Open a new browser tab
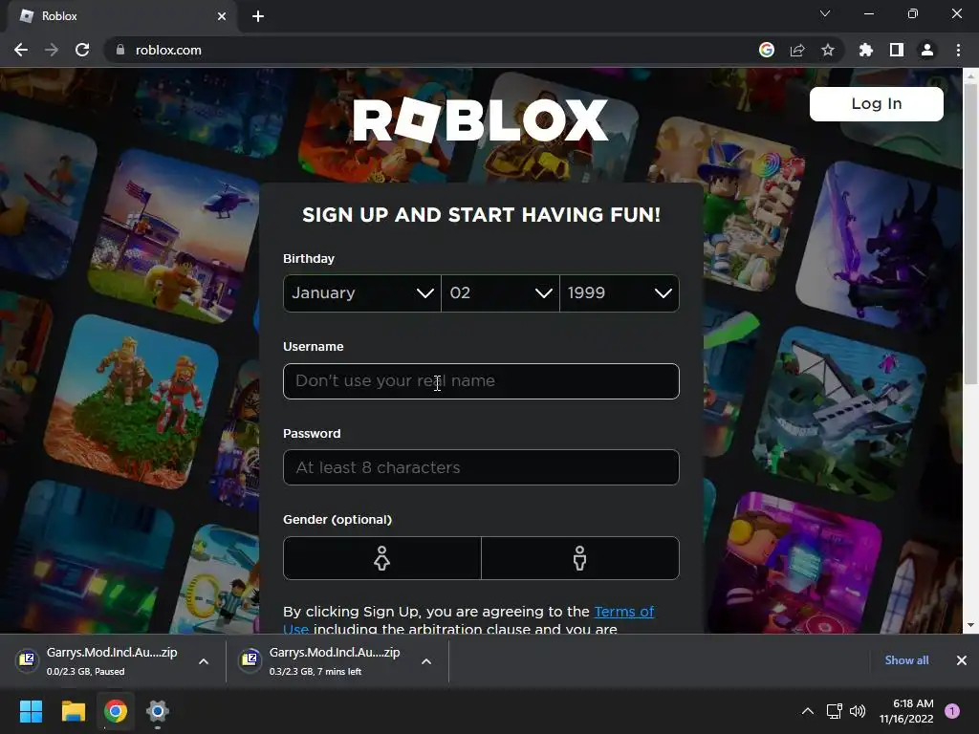 tap(258, 16)
